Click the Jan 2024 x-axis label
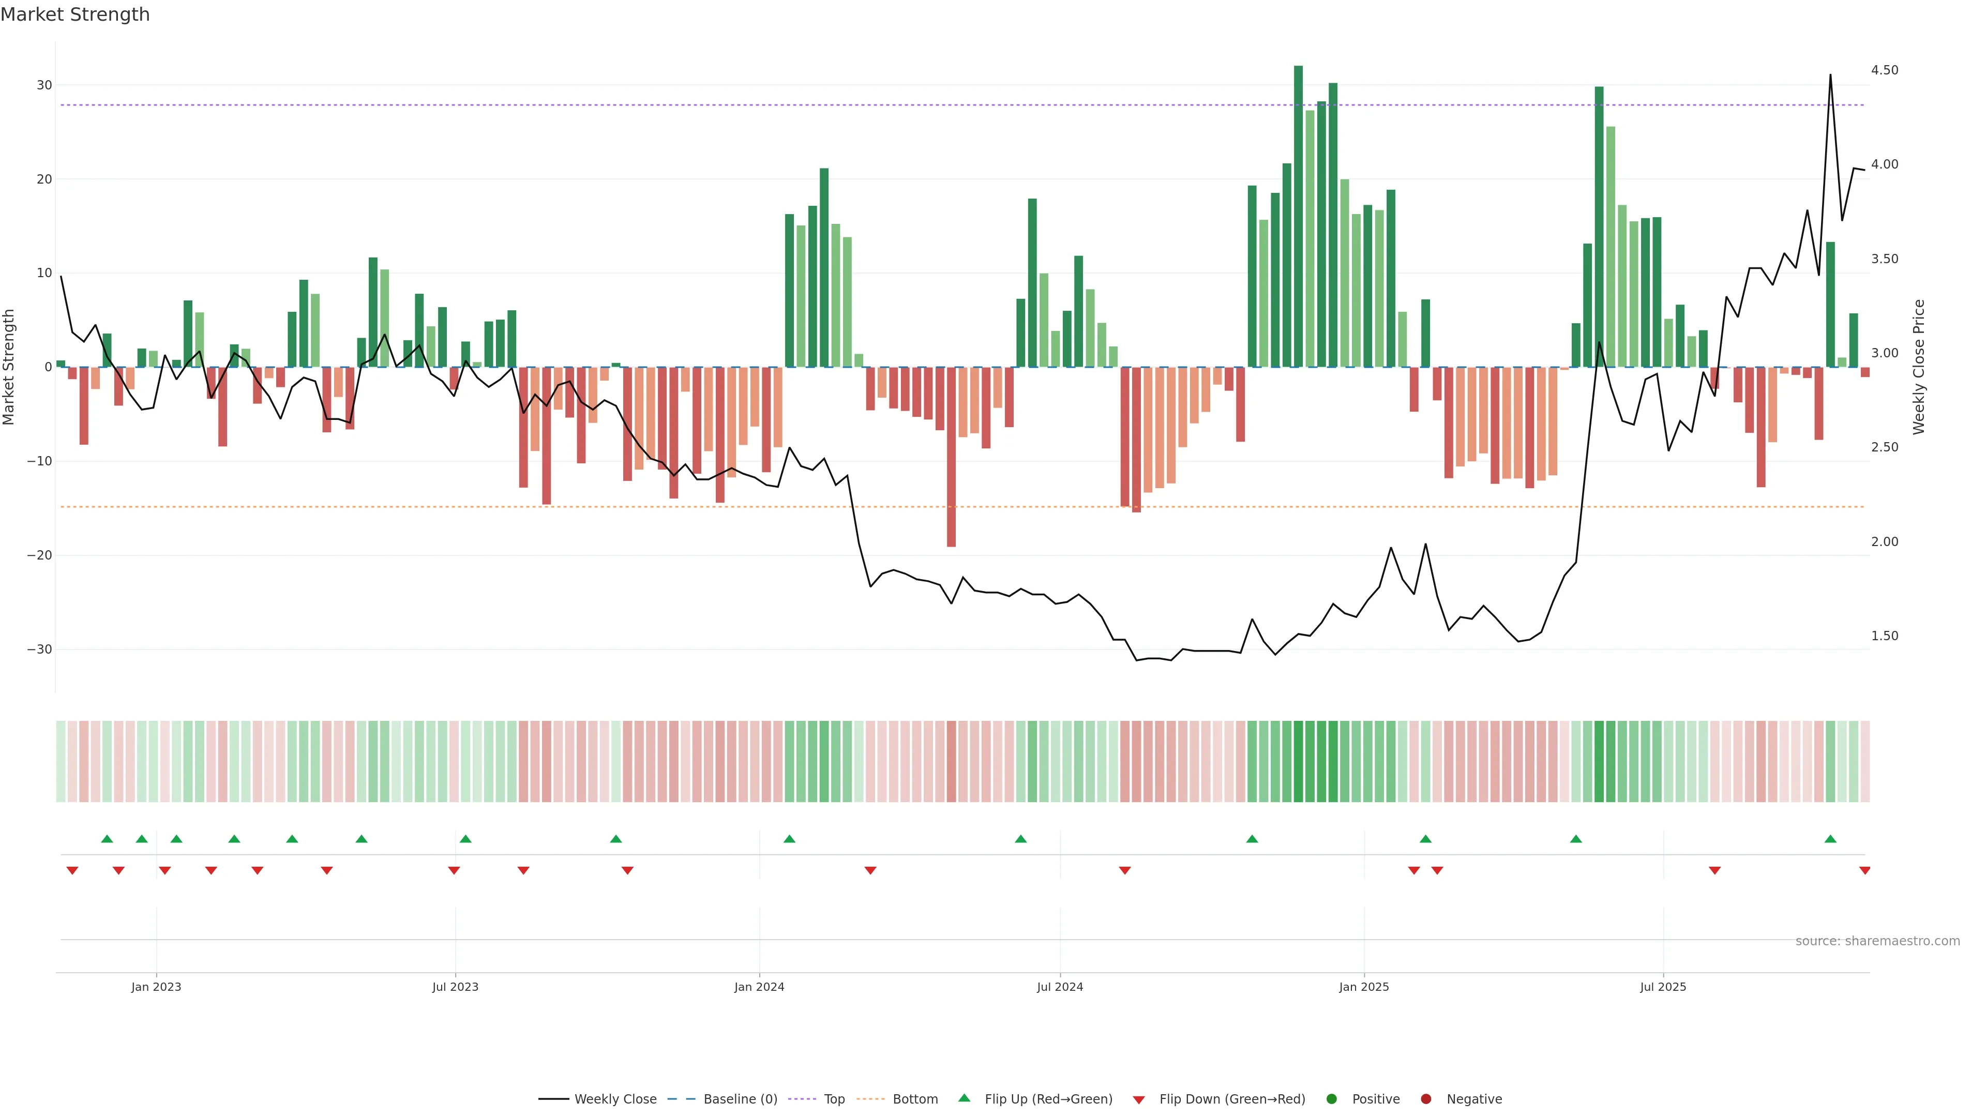The width and height of the screenshot is (1986, 1117). (759, 987)
